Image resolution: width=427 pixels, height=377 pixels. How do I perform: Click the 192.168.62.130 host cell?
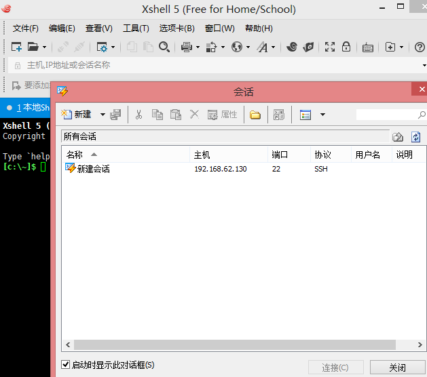[221, 169]
